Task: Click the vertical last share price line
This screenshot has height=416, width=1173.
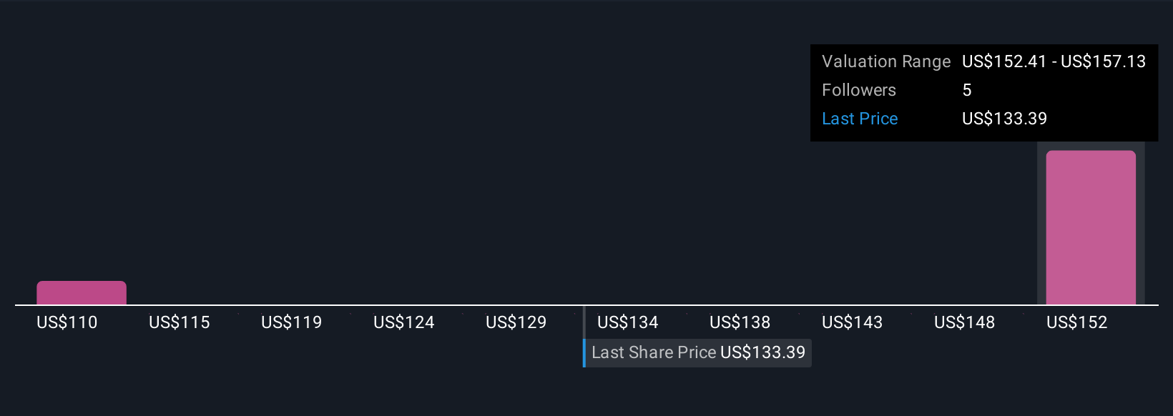Action: coord(584,337)
